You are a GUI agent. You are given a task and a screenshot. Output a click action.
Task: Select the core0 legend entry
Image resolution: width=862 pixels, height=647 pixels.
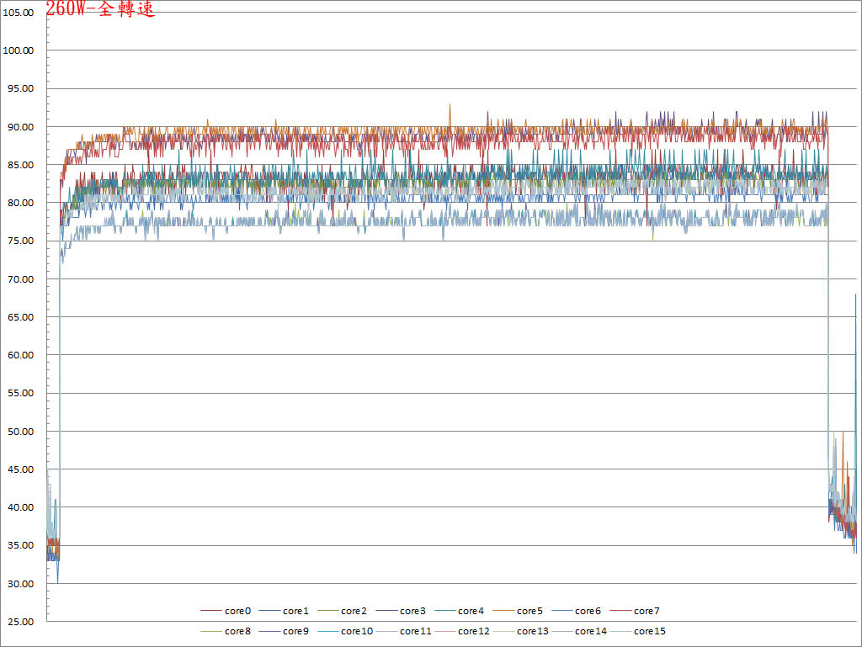(226, 611)
